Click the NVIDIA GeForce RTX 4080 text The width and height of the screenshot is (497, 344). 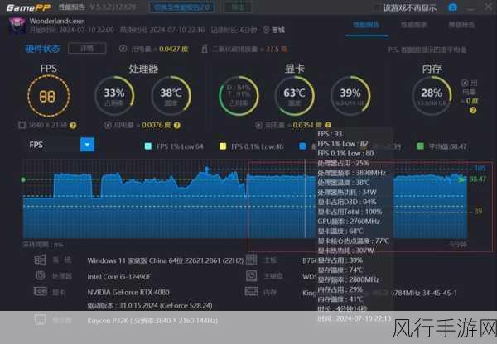coord(128,292)
